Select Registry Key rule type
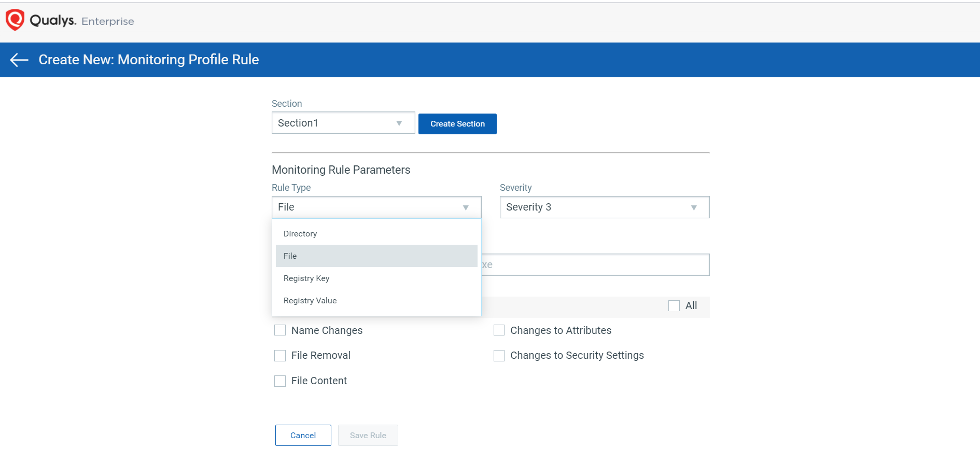 [306, 278]
